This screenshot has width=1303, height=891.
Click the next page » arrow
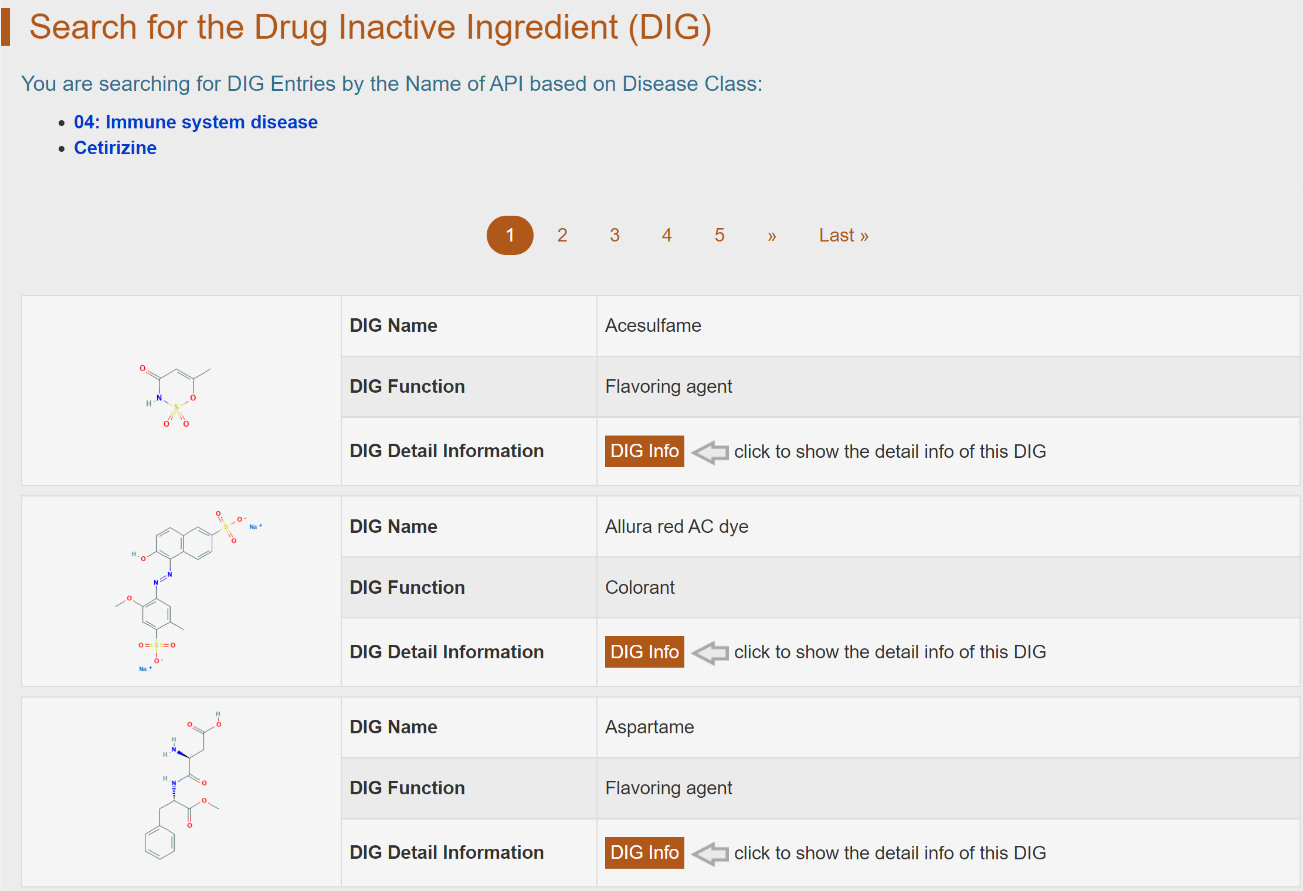click(771, 236)
